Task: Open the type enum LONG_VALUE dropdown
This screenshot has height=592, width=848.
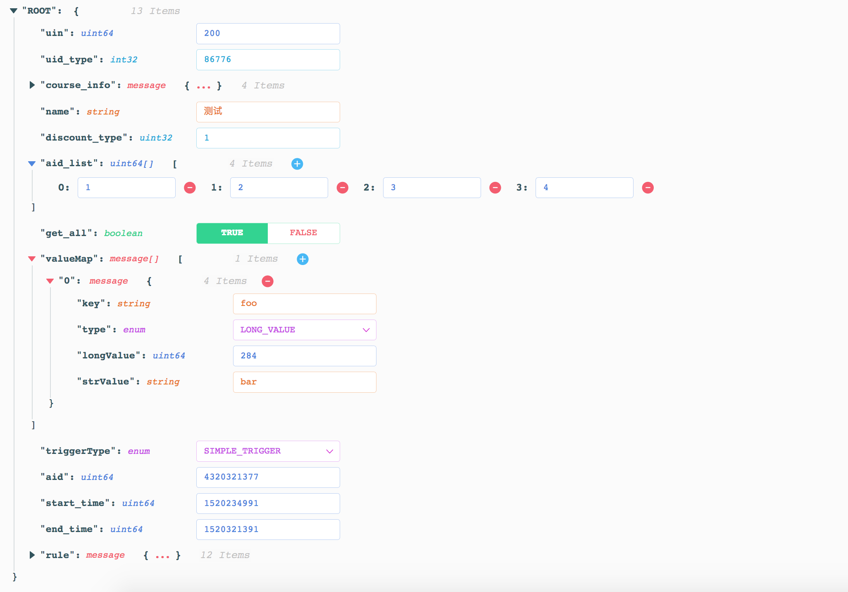Action: tap(305, 330)
